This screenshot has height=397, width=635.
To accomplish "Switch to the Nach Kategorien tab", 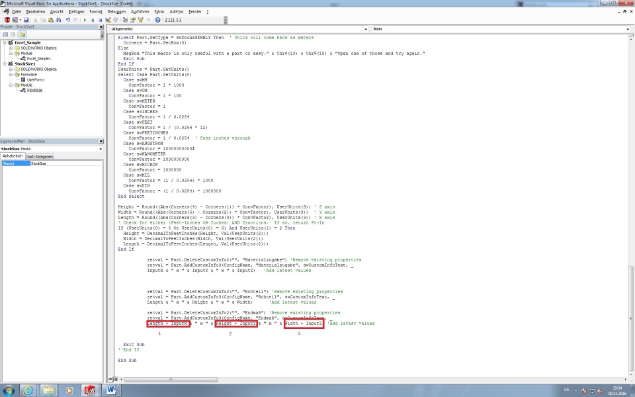I will [40, 156].
